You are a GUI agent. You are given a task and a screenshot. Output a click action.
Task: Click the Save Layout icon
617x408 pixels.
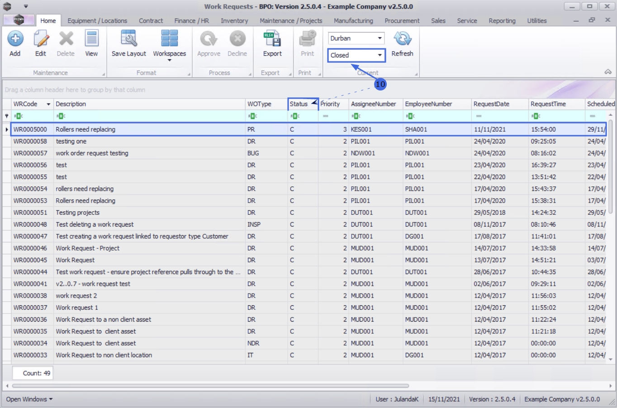pyautogui.click(x=128, y=39)
